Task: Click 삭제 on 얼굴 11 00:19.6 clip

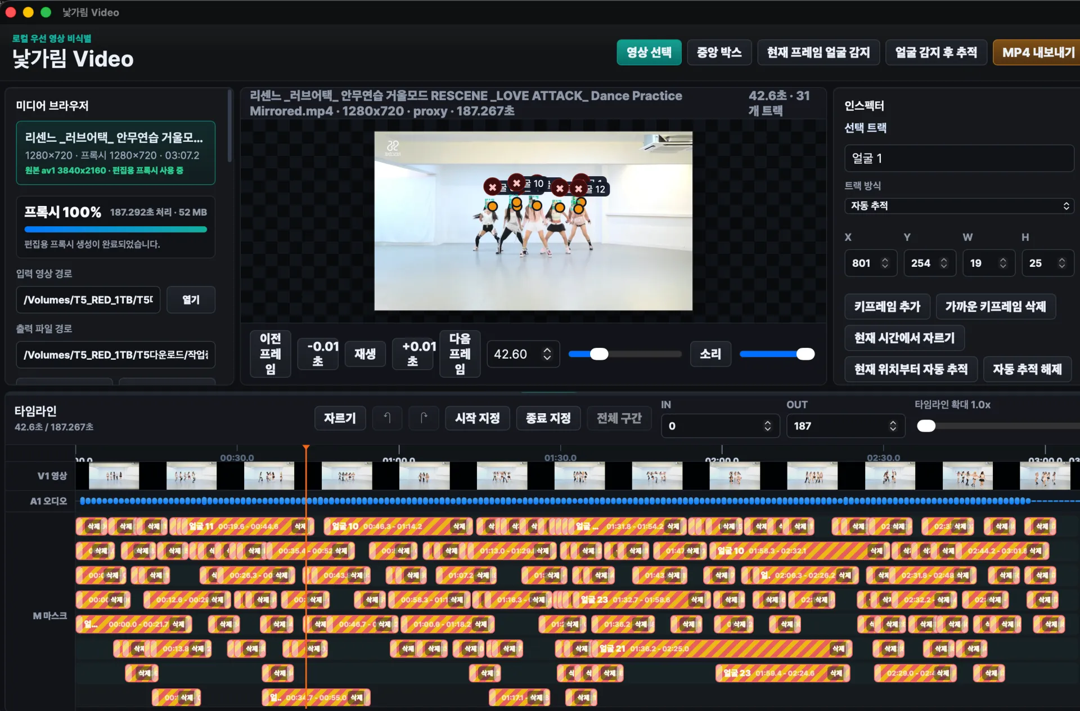Action: [x=300, y=526]
